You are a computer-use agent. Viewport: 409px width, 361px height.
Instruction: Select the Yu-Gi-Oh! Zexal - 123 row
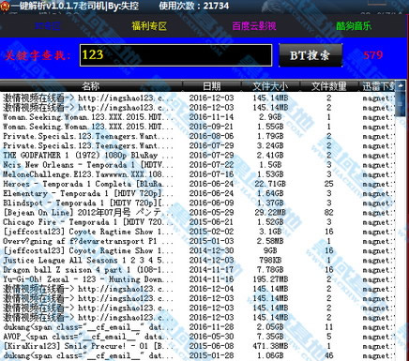[x=198, y=279]
